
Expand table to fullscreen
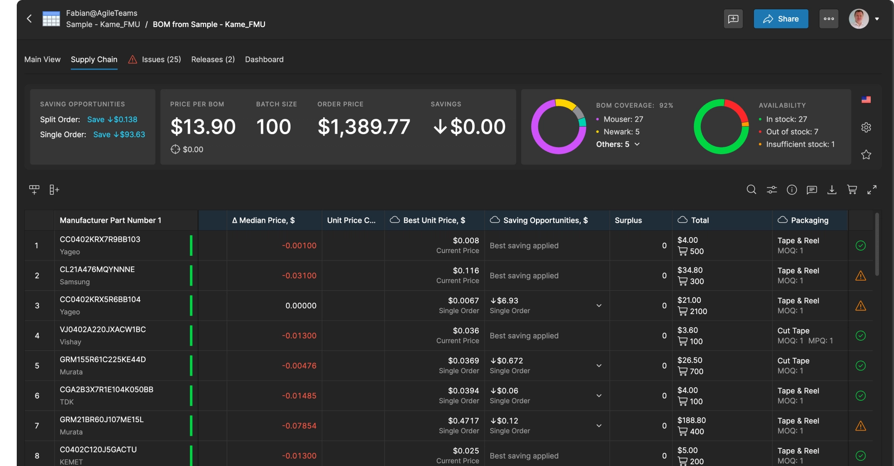(x=872, y=190)
